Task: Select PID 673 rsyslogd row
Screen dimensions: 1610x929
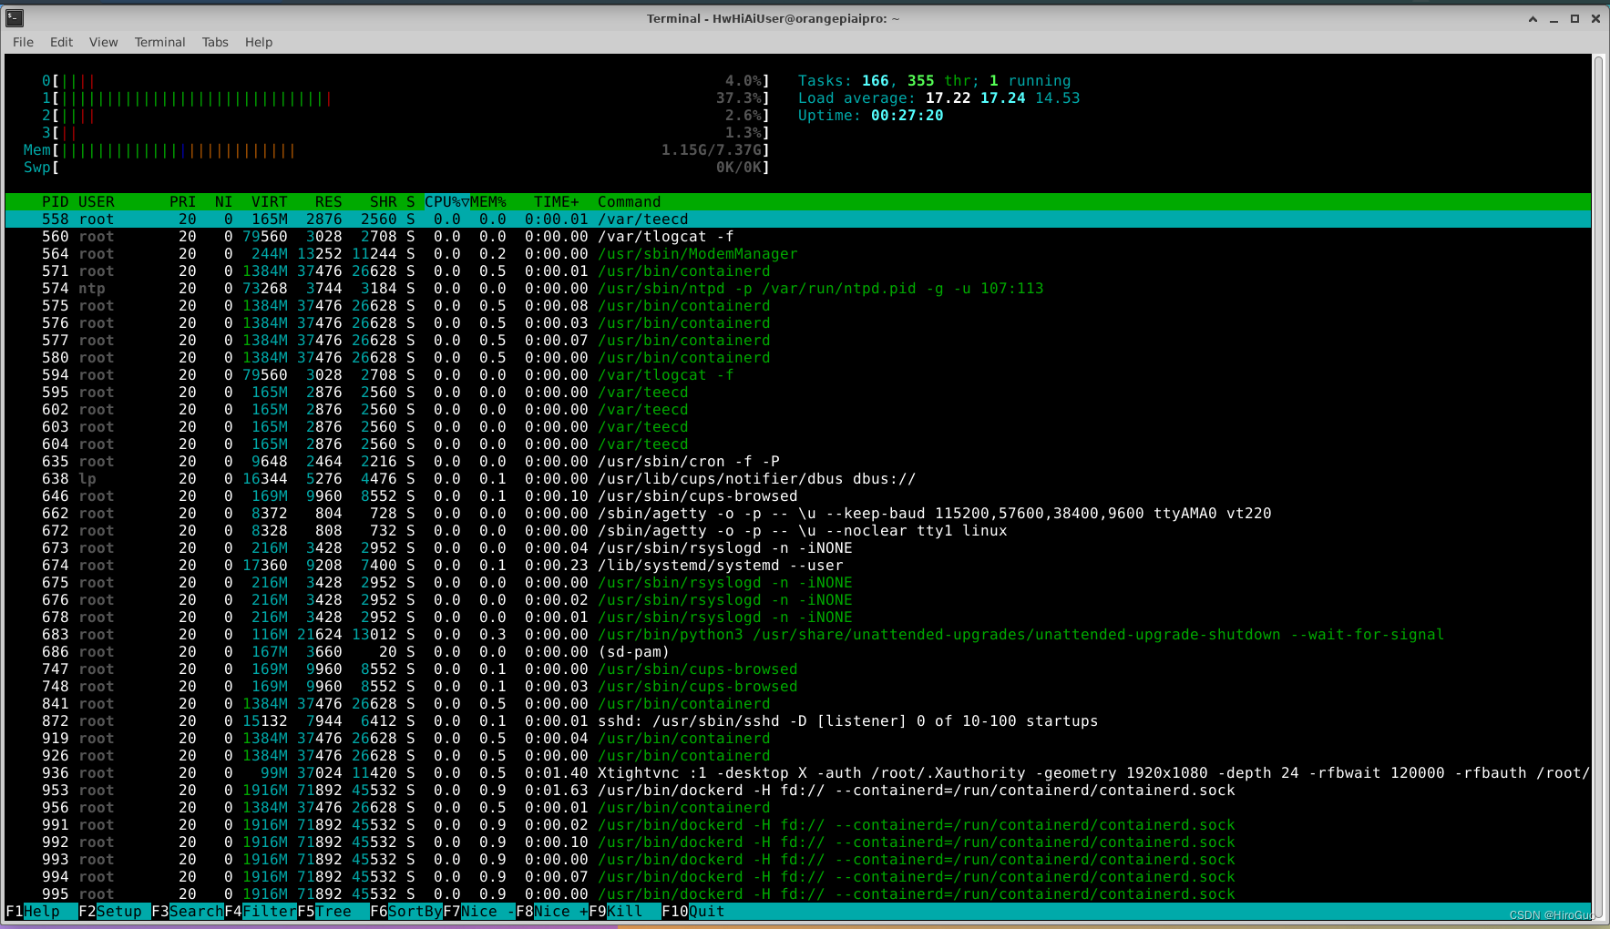Action: [x=797, y=548]
